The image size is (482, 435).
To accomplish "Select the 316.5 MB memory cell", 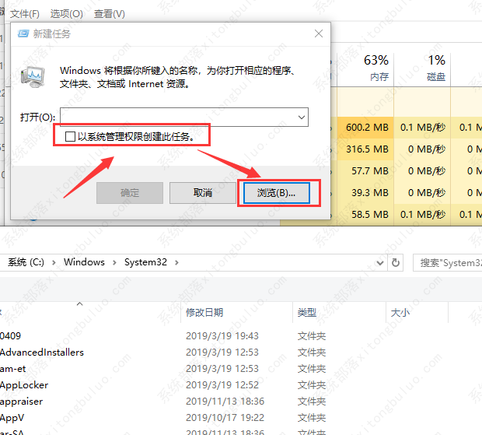I will click(366, 149).
